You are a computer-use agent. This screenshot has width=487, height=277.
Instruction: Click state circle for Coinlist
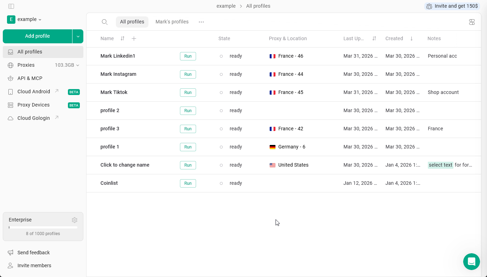point(221,183)
